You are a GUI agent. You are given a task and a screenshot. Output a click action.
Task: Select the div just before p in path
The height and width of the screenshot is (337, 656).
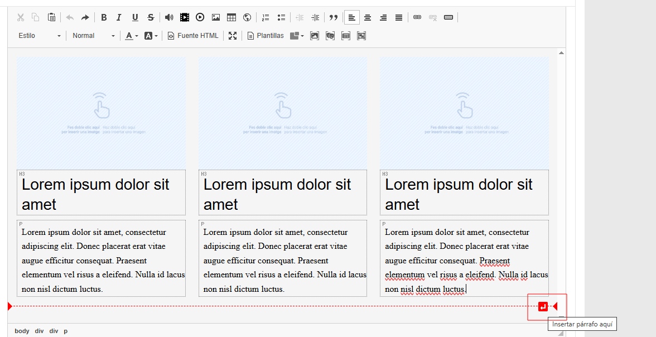coord(54,331)
